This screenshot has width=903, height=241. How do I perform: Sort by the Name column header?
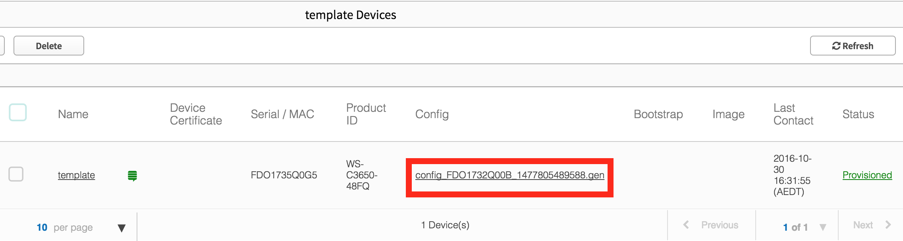point(73,114)
